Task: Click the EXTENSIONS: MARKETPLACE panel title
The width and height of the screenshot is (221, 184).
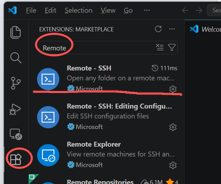Action: tap(76, 29)
